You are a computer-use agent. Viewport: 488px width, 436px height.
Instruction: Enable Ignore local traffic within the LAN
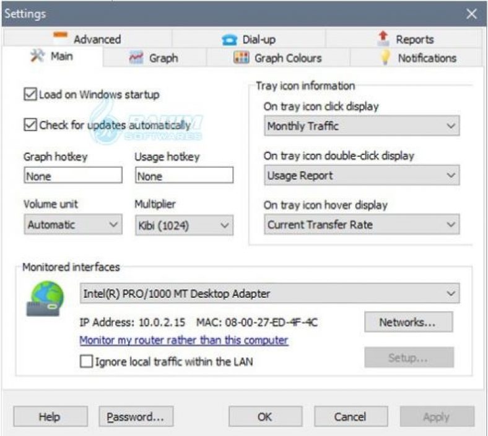coord(86,362)
